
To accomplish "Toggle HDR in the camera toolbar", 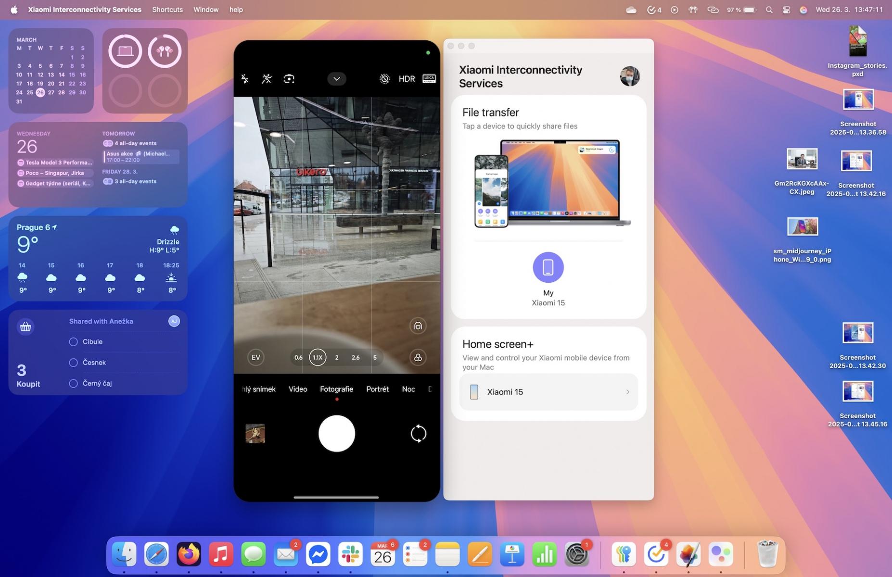I will (x=407, y=79).
